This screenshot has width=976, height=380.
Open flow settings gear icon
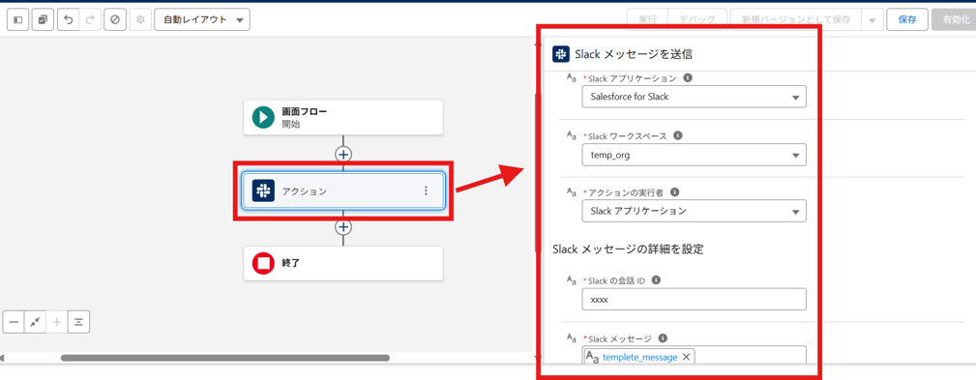[140, 20]
